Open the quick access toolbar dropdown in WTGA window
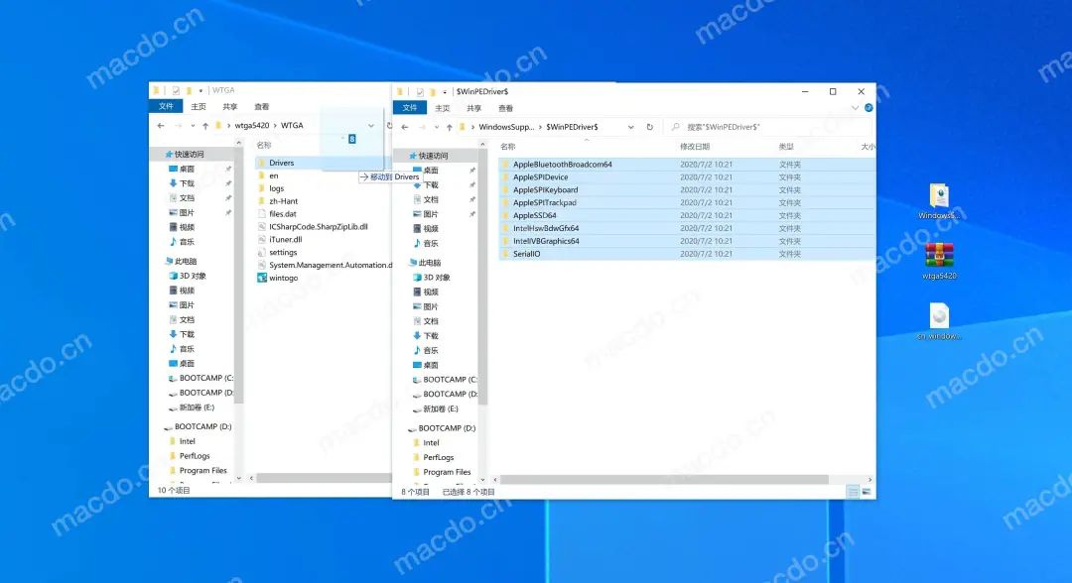Screen dimensions: 1072x583 [201, 91]
